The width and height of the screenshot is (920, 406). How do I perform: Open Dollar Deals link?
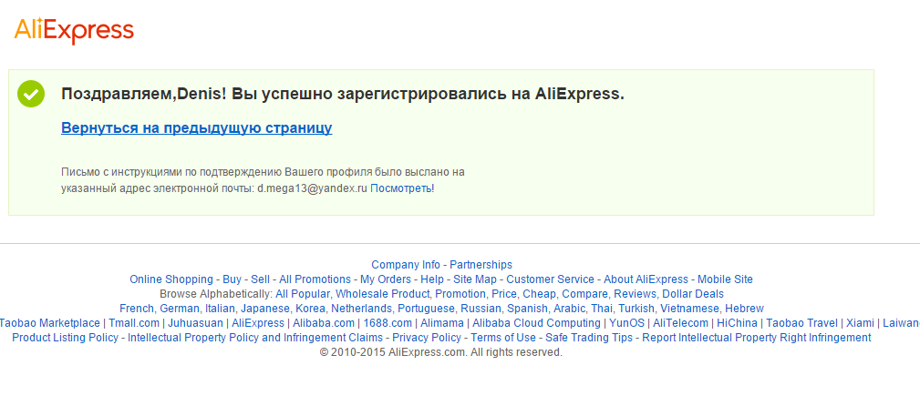click(693, 294)
